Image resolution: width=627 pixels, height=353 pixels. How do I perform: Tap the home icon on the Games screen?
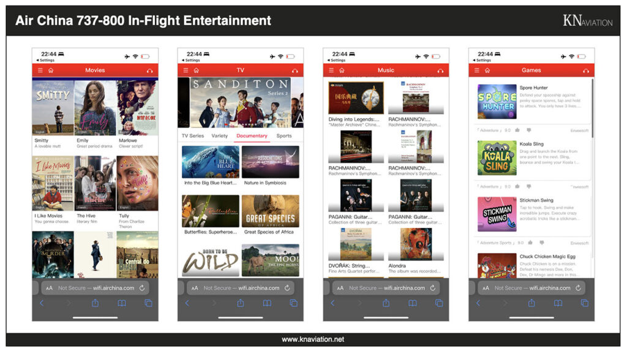click(x=487, y=70)
